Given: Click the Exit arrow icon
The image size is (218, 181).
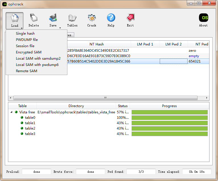Looking at the screenshot, I should pyautogui.click(x=130, y=18).
